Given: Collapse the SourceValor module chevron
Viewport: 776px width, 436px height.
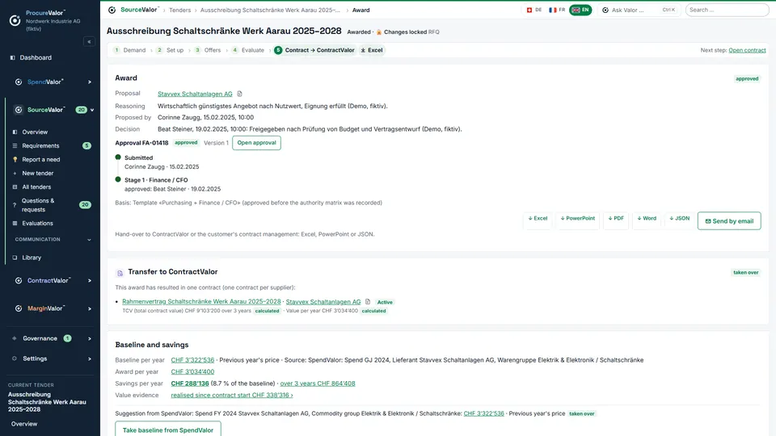Looking at the screenshot, I should point(92,110).
